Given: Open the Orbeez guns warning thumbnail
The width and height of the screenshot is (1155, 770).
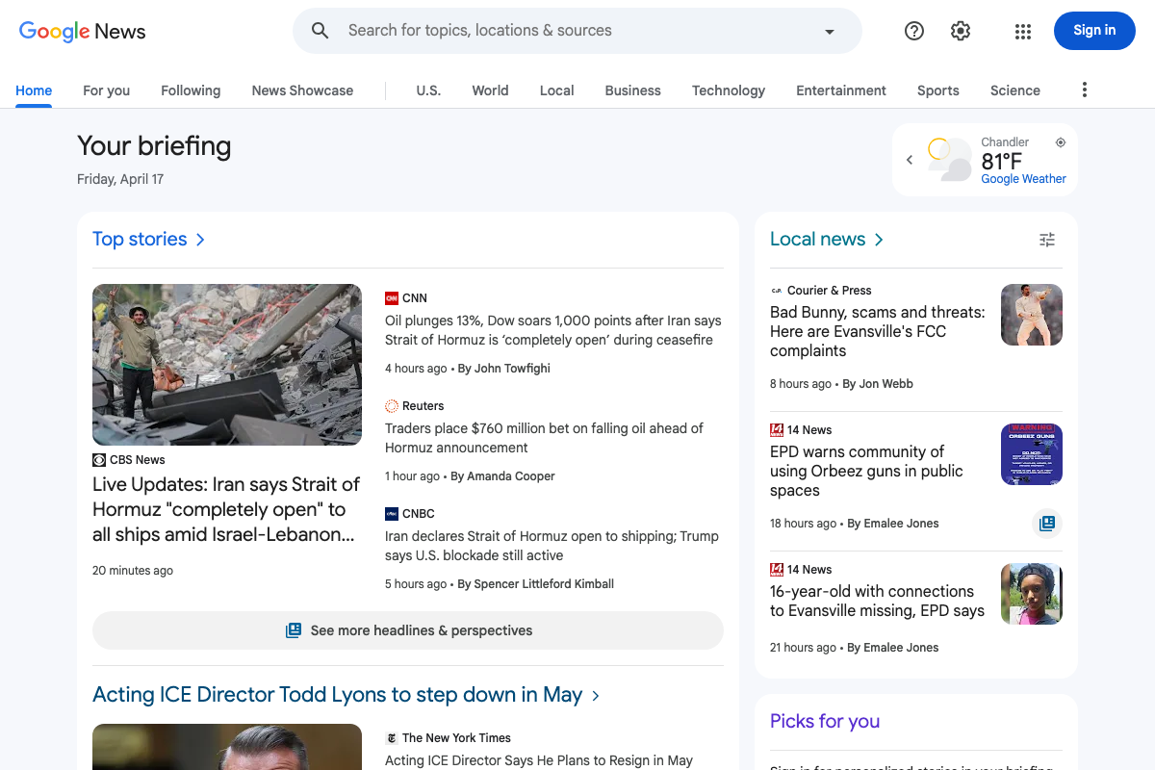Looking at the screenshot, I should click(1032, 454).
